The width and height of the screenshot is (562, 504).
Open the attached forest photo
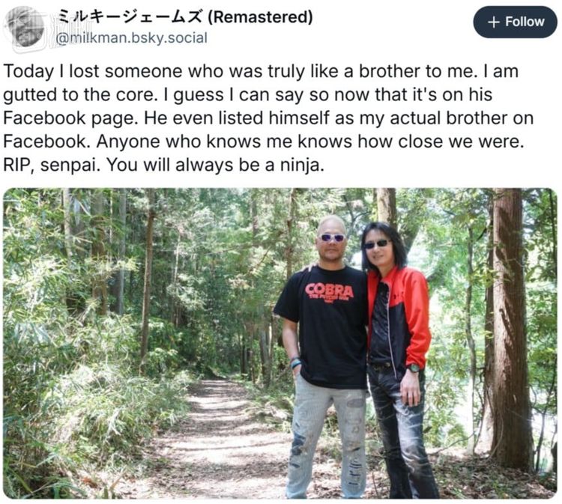pyautogui.click(x=280, y=343)
